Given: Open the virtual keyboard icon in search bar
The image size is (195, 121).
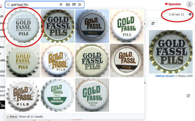Looking at the screenshot, I should pyautogui.click(x=68, y=5).
